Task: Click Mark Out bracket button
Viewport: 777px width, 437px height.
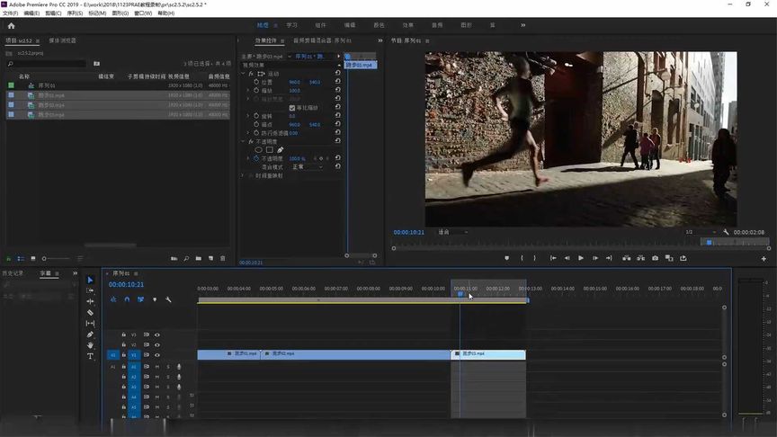Action: pyautogui.click(x=535, y=258)
